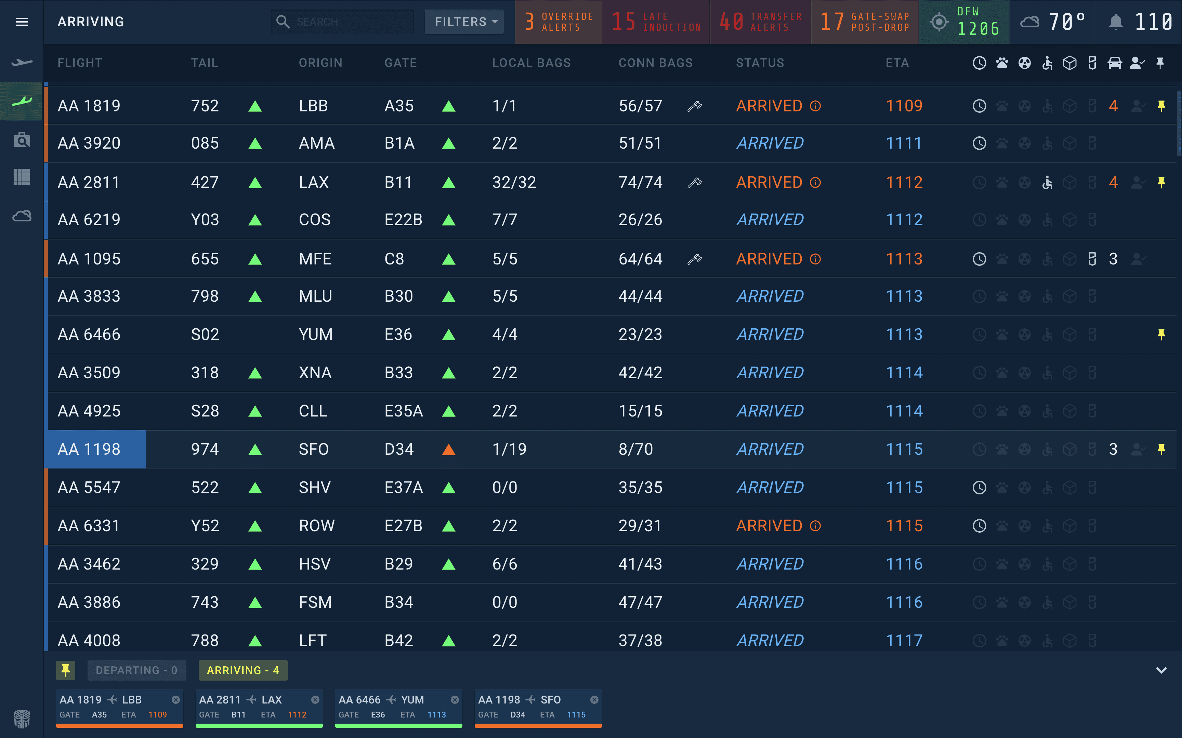Toggle pin for flight AA 1198
This screenshot has width=1182, height=738.
pos(1161,449)
